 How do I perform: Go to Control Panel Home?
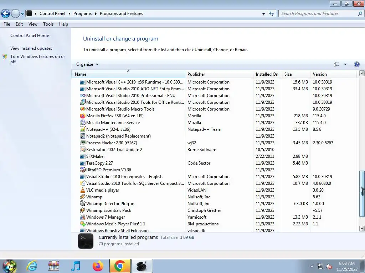(x=30, y=36)
